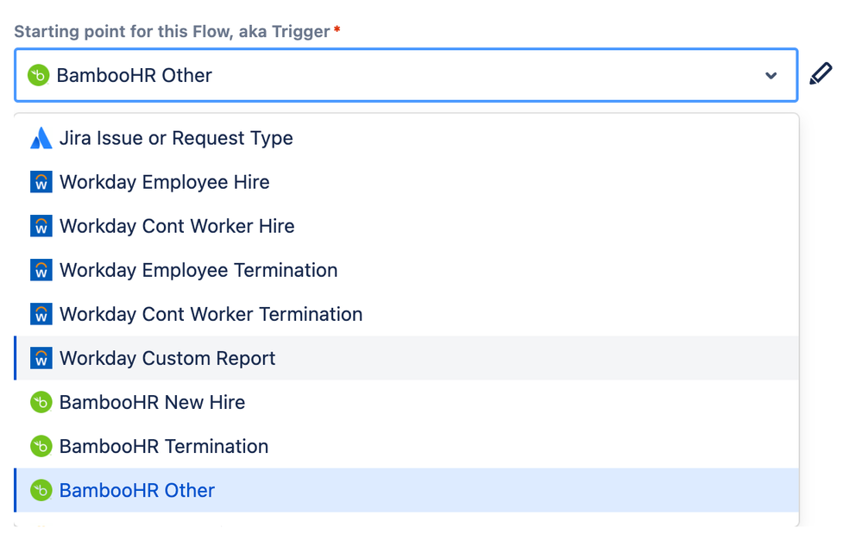Choose Workday Cont Worker Termination option

(211, 314)
